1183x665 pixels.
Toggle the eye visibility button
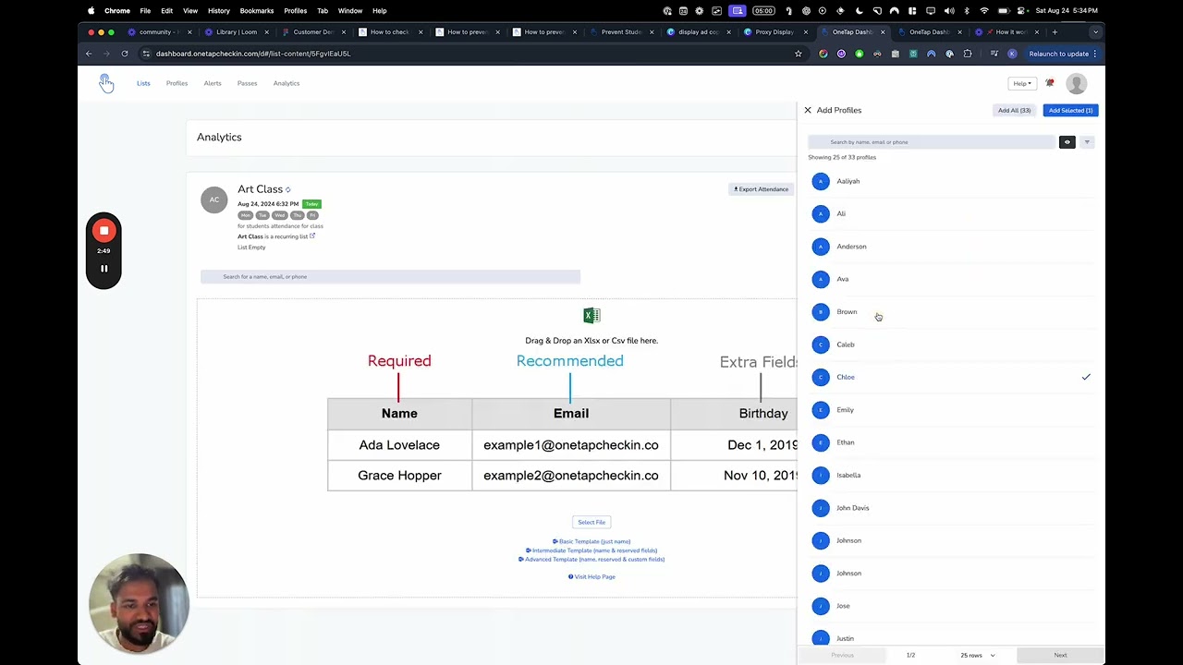1067,142
